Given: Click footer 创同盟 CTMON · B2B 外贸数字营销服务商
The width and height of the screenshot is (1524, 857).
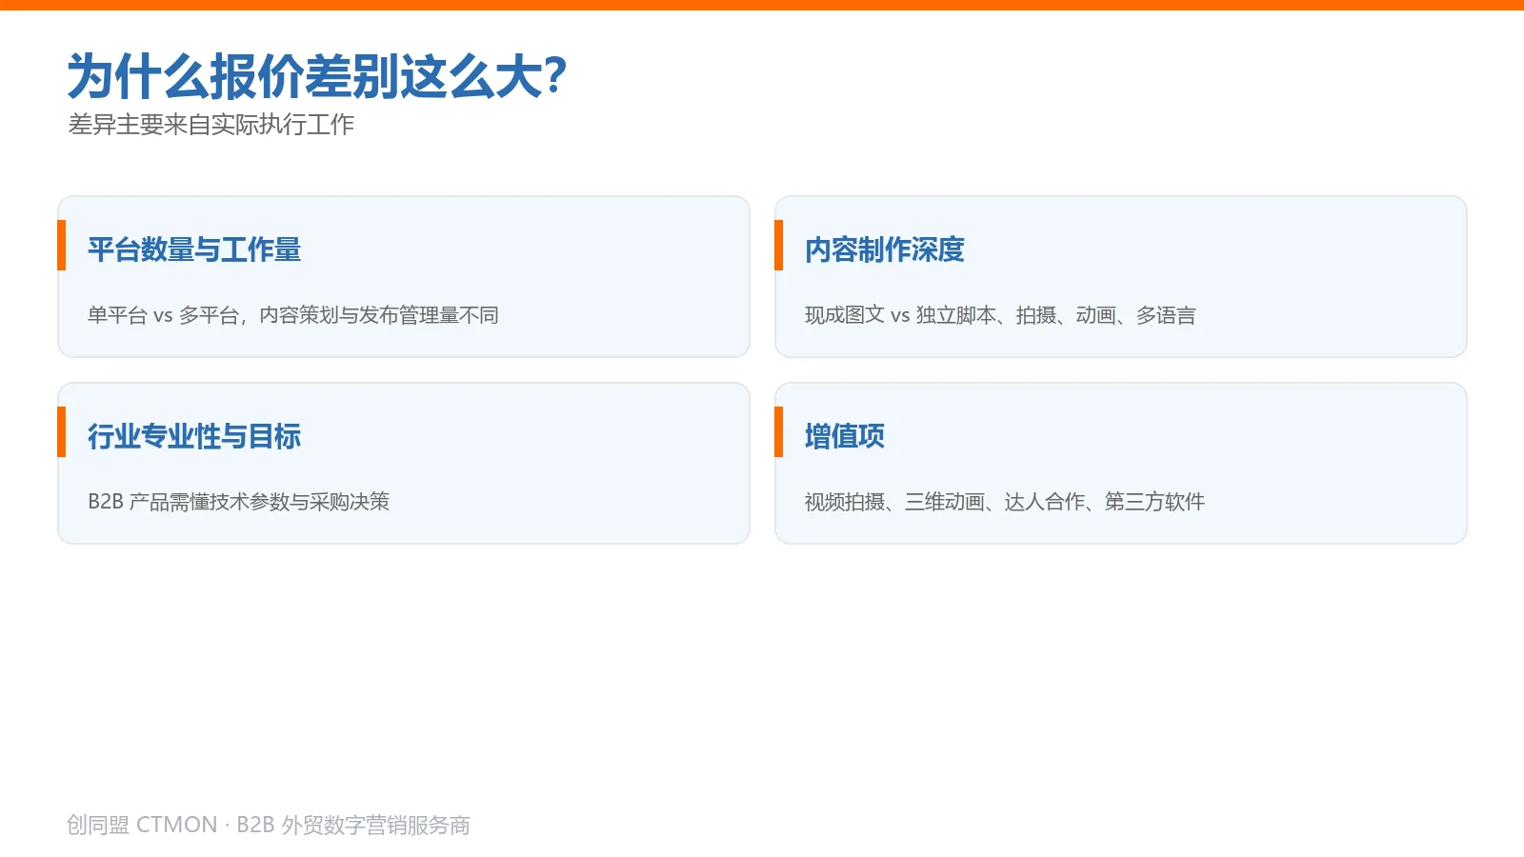Looking at the screenshot, I should [269, 825].
